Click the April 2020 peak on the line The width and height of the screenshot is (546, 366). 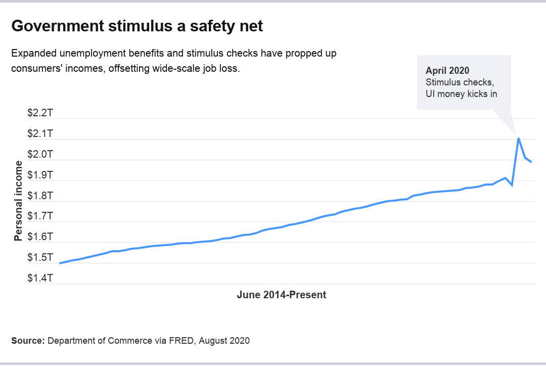(x=519, y=138)
